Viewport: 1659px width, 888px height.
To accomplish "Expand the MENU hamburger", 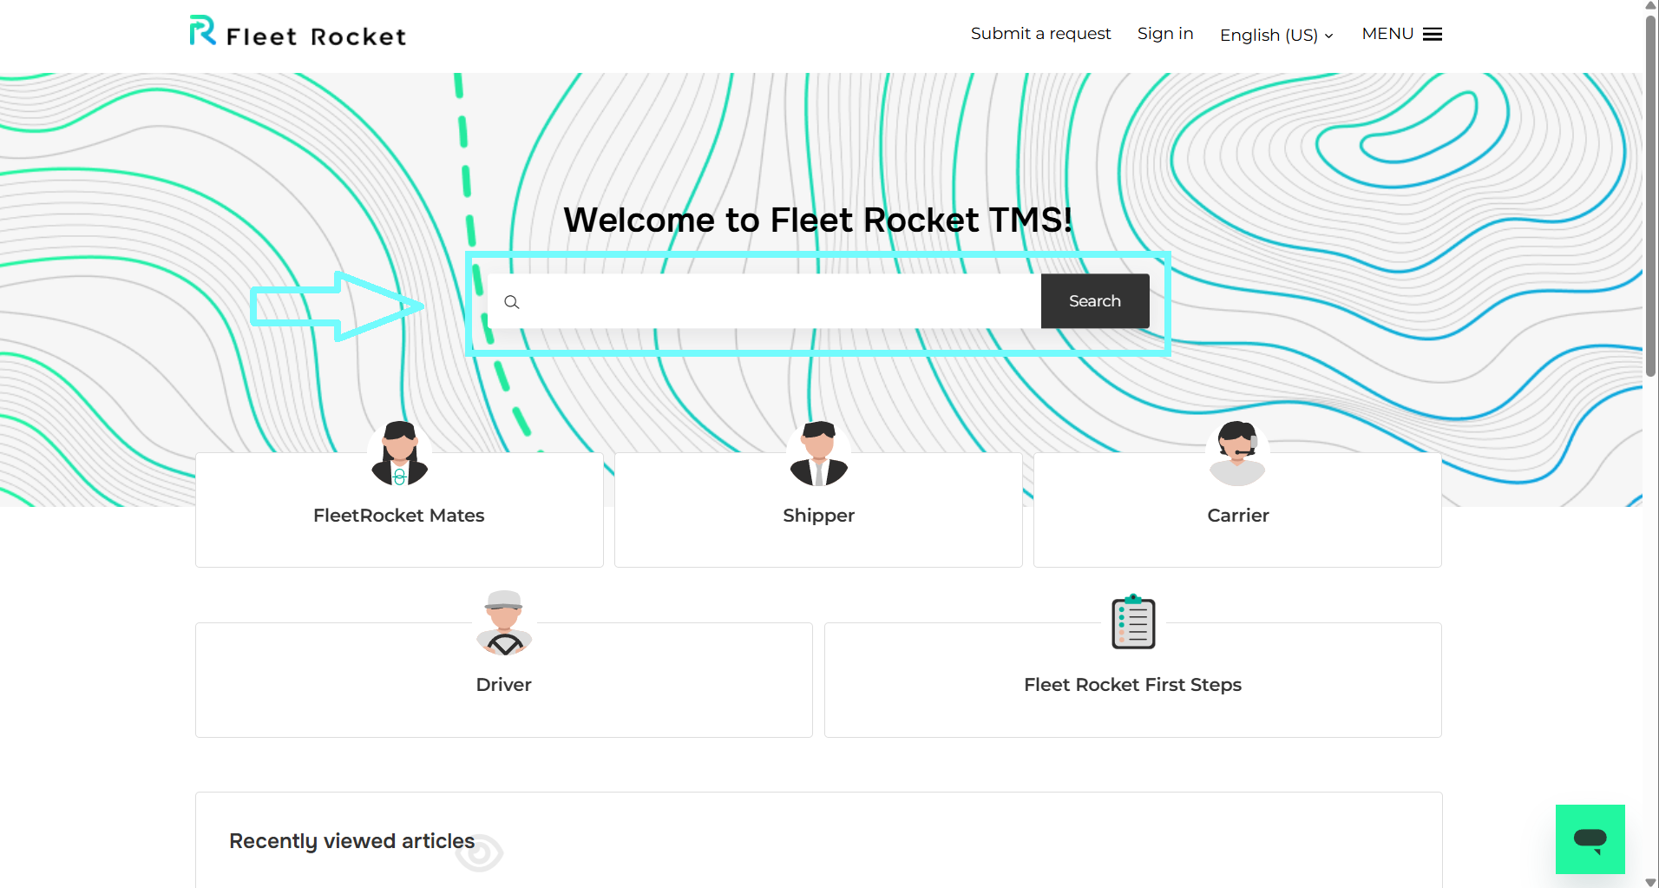I will pyautogui.click(x=1431, y=33).
